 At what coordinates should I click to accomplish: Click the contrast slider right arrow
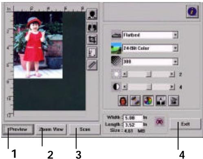click(x=172, y=87)
